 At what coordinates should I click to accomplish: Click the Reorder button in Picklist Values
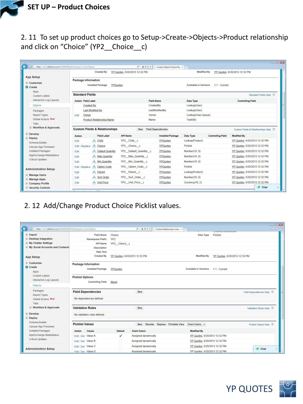(x=150, y=324)
